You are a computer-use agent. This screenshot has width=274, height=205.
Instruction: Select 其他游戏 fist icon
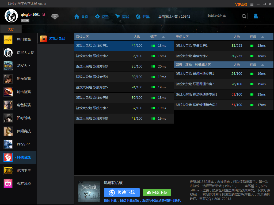click(8, 157)
